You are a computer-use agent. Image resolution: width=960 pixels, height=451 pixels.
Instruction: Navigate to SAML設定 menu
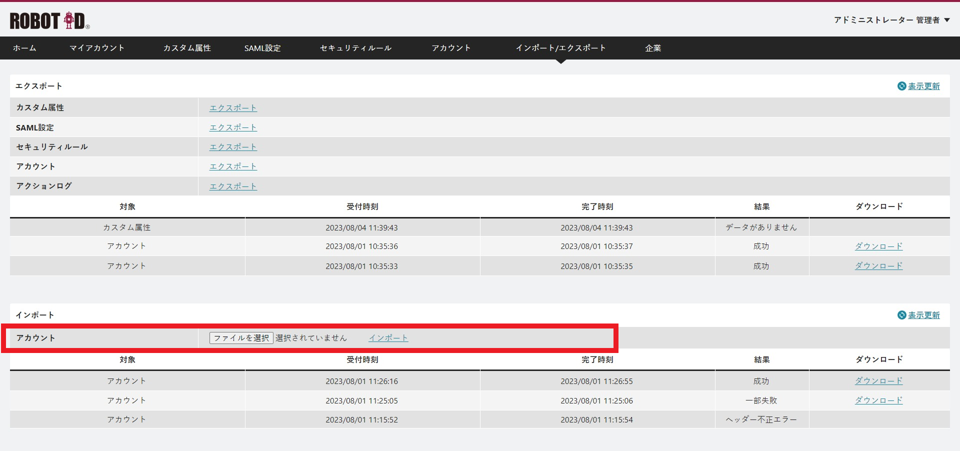tap(262, 48)
